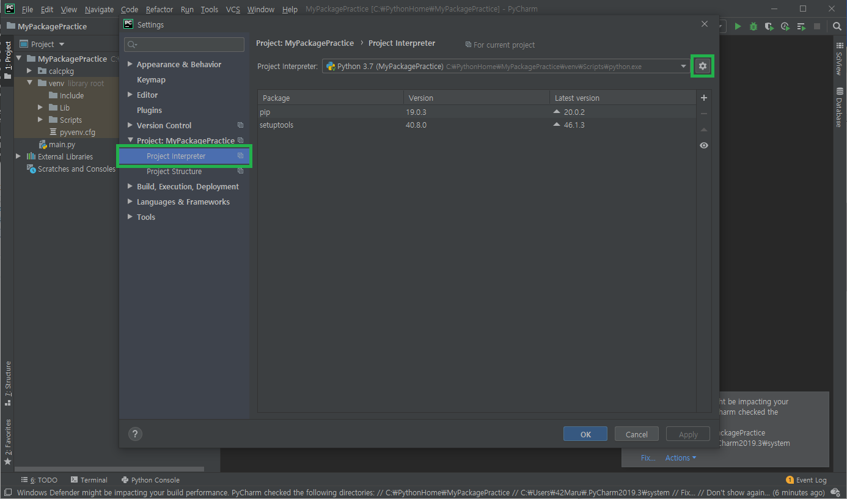
Task: Toggle the 1: Project tool window tab
Action: point(7,60)
